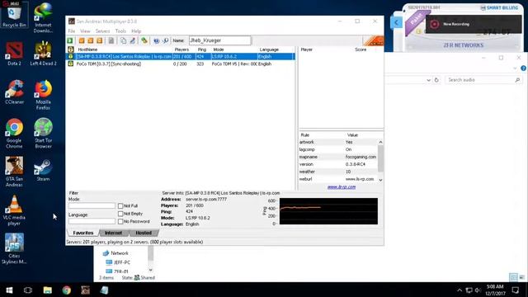Open the View menu in SA-MP
The width and height of the screenshot is (528, 297).
[85, 31]
